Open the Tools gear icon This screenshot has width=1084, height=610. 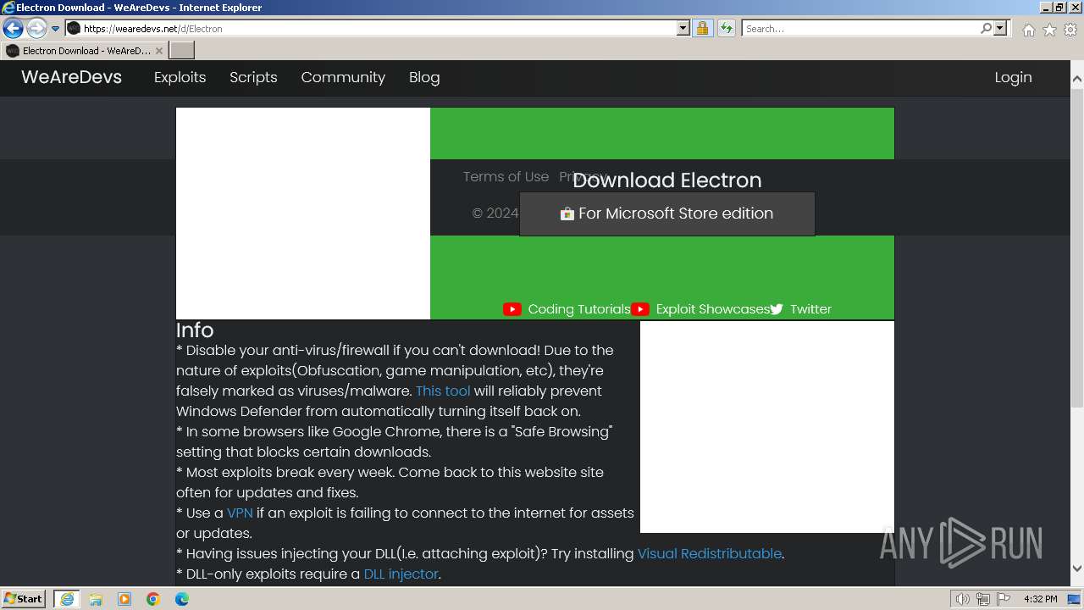coord(1070,30)
